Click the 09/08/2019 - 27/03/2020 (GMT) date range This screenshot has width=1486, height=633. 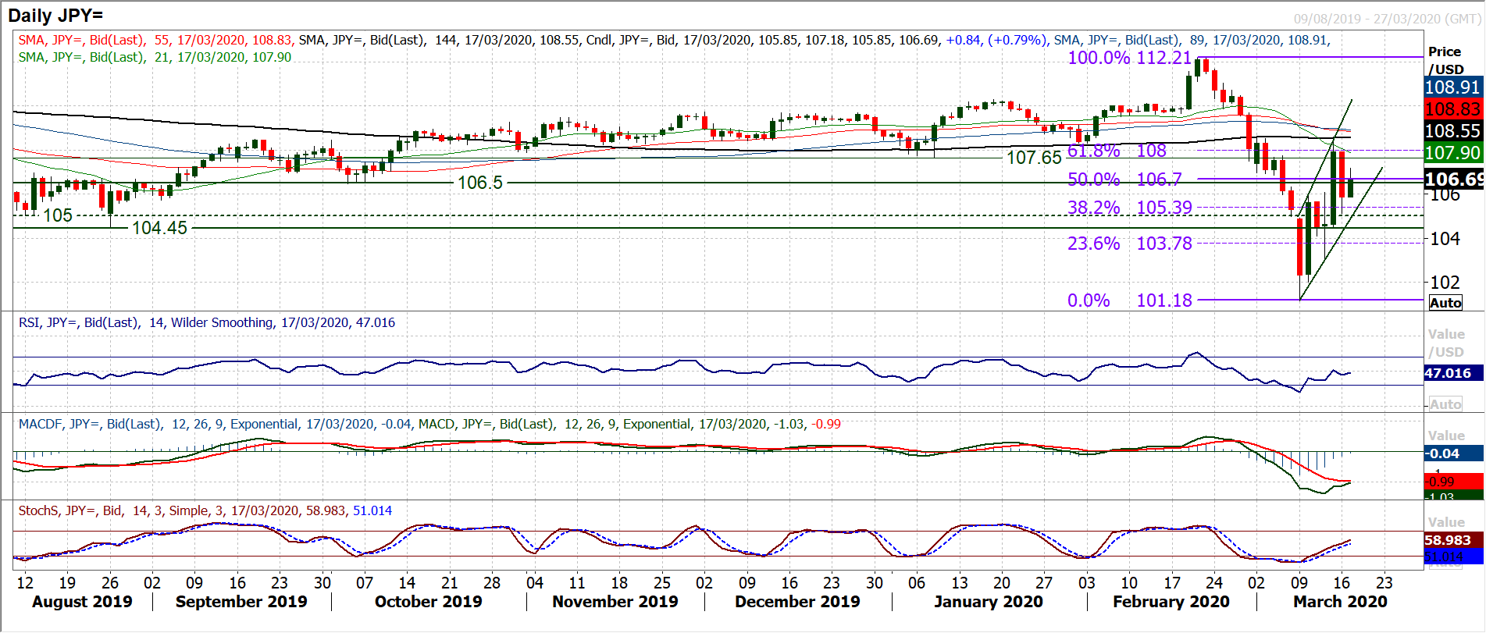(x=1387, y=19)
